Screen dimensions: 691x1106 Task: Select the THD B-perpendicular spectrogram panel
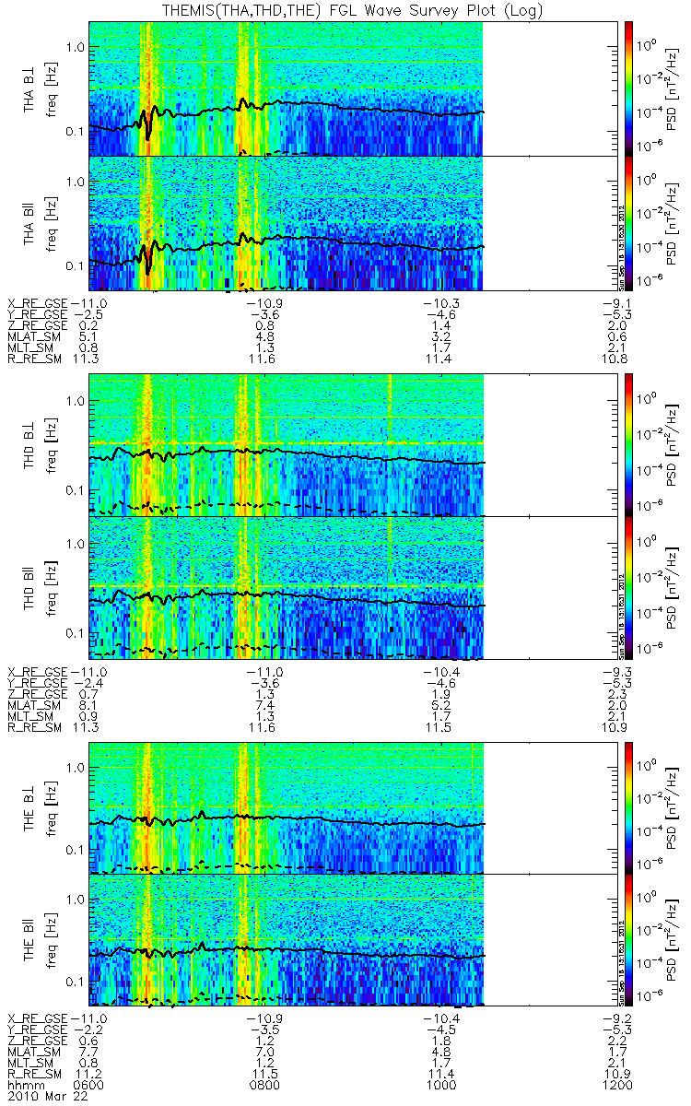coord(353,444)
